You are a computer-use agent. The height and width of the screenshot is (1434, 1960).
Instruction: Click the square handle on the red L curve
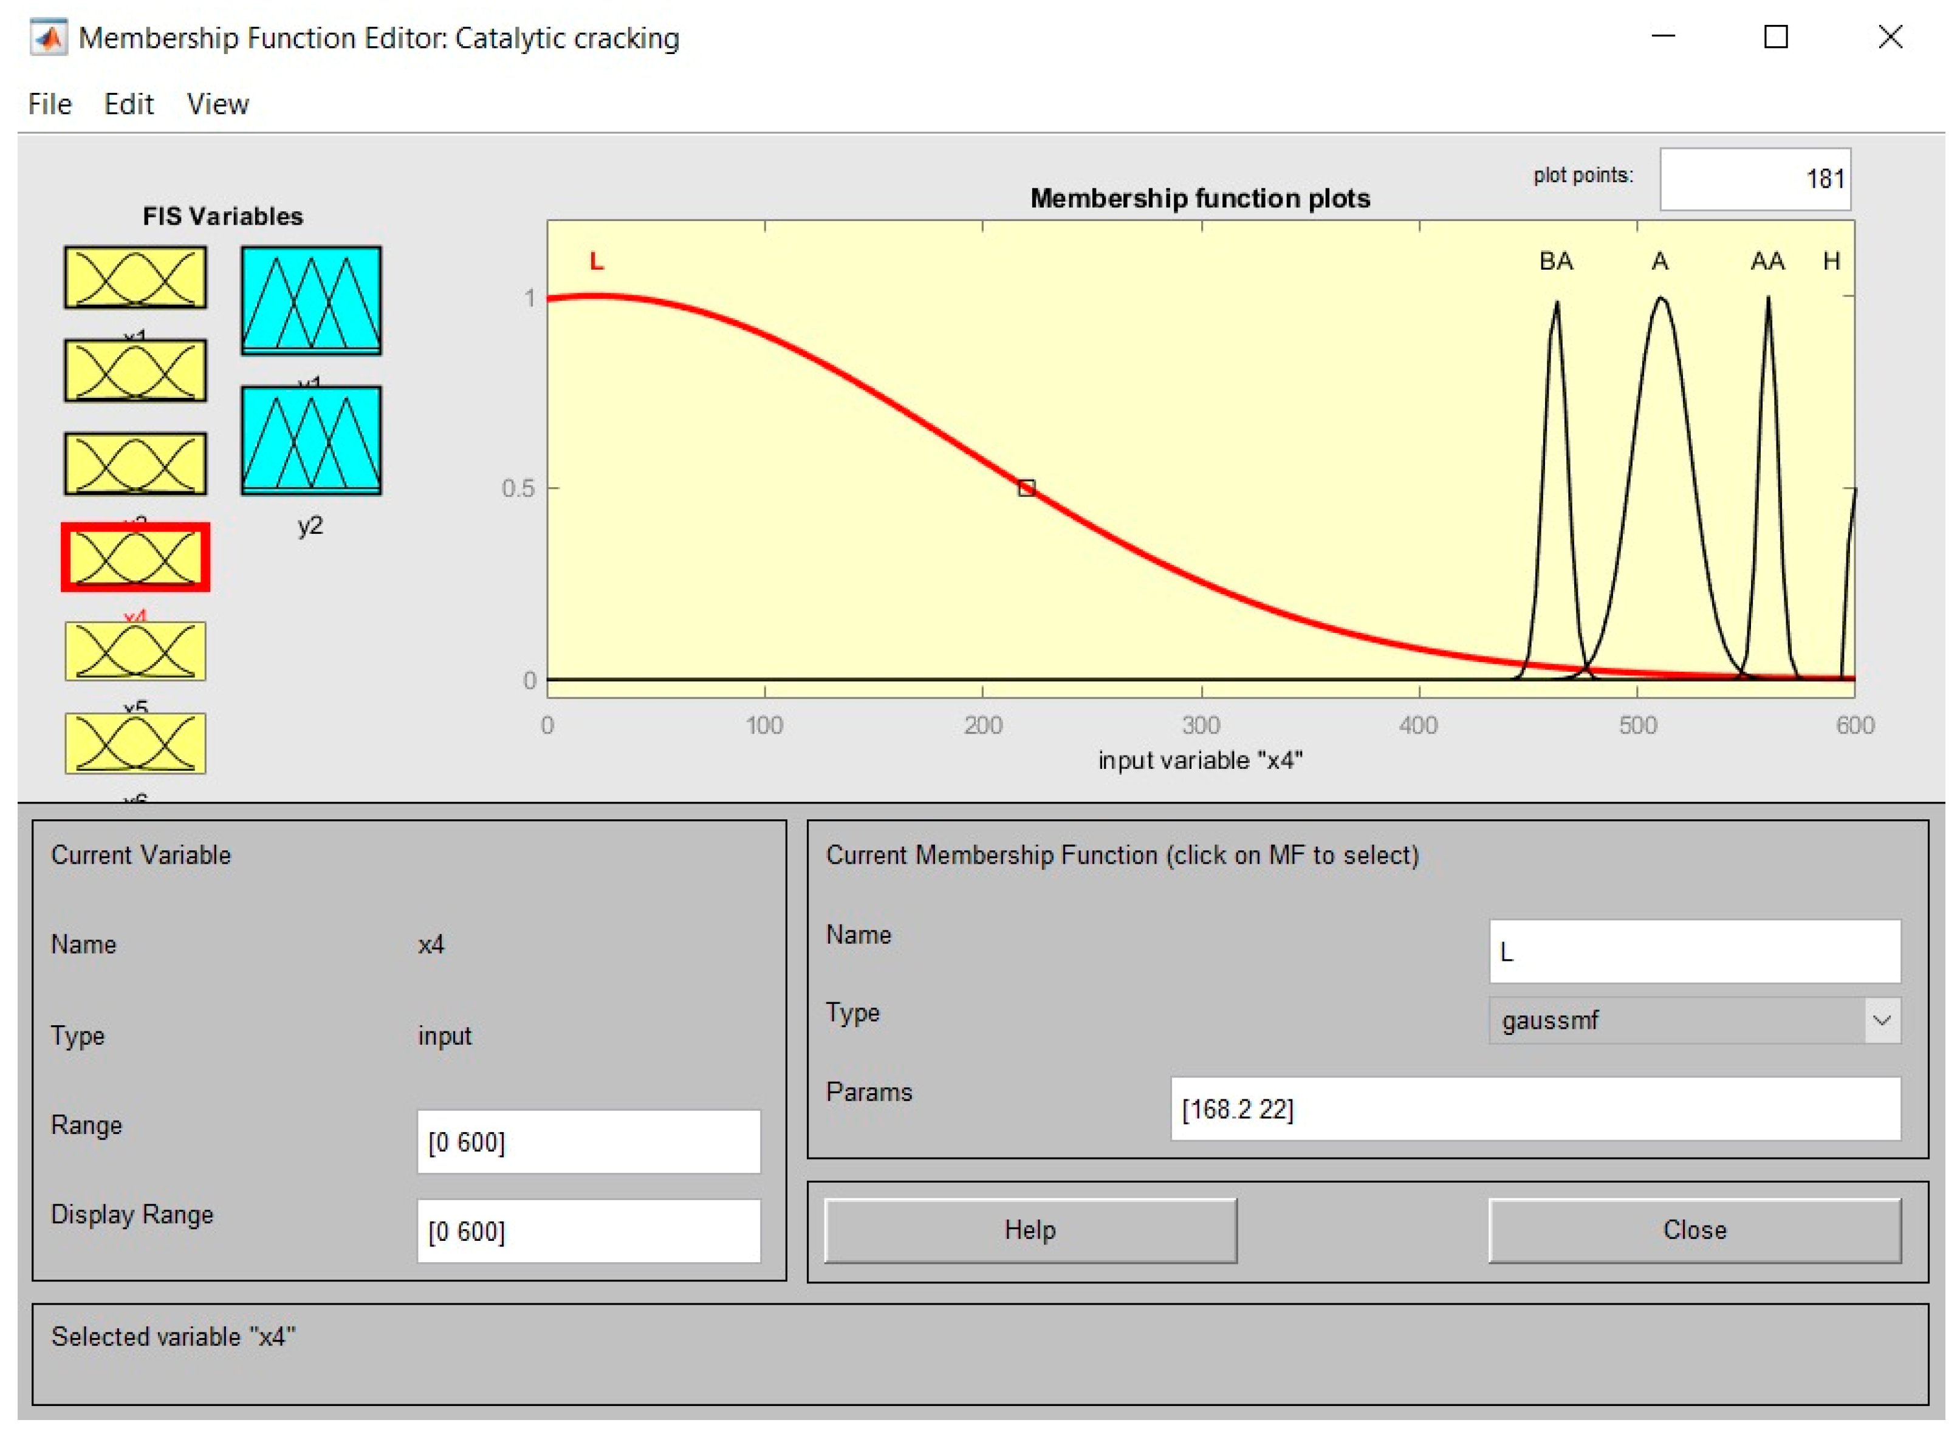(1026, 488)
